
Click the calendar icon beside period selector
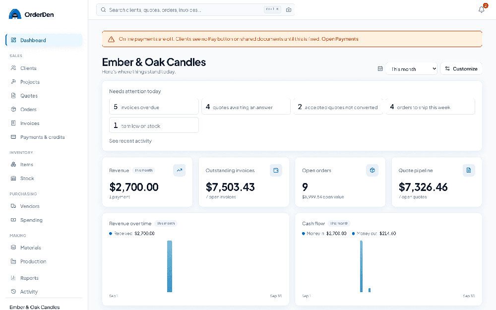click(380, 68)
